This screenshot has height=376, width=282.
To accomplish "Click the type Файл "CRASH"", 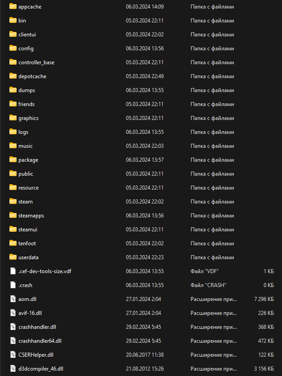I will coord(208,285).
